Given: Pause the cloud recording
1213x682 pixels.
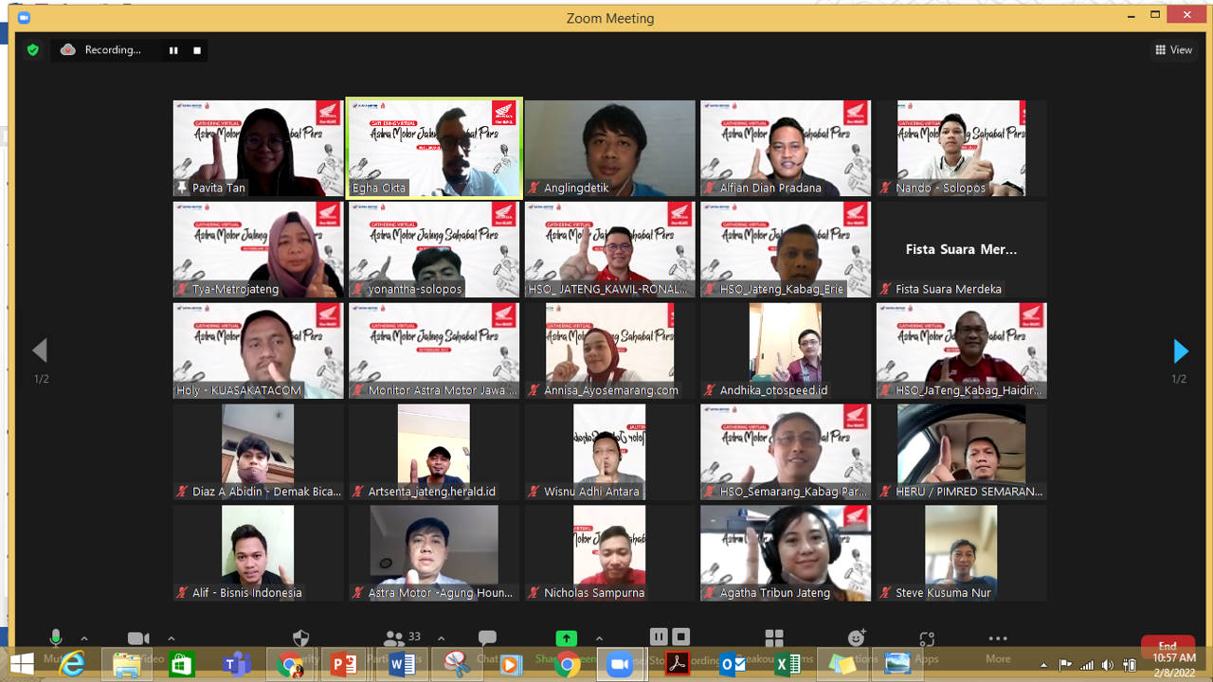Looking at the screenshot, I should coord(659,637).
